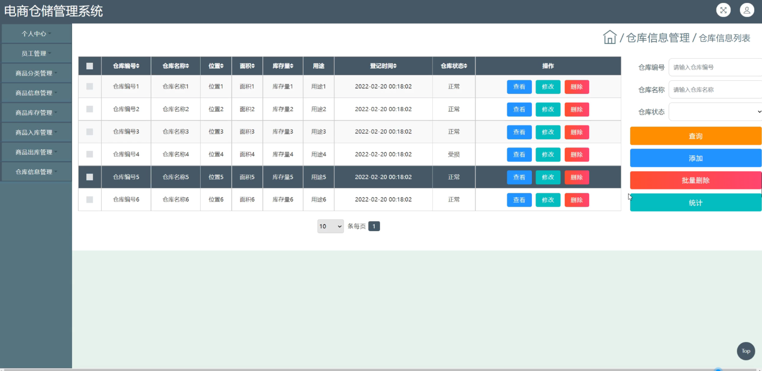Viewport: 762px width, 371px height.
Task: Tick the checkbox for 仓库编号1 row
Action: tap(89, 86)
